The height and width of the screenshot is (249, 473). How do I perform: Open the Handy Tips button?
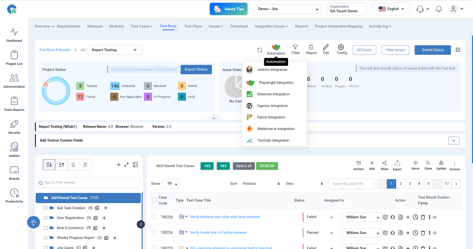[x=229, y=9]
